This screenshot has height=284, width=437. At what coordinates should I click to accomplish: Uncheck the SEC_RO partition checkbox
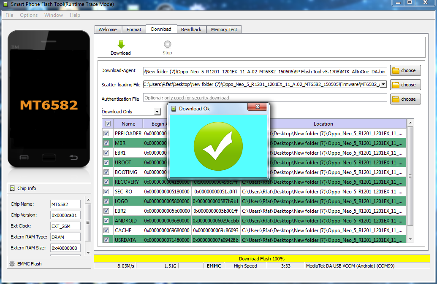pyautogui.click(x=106, y=191)
